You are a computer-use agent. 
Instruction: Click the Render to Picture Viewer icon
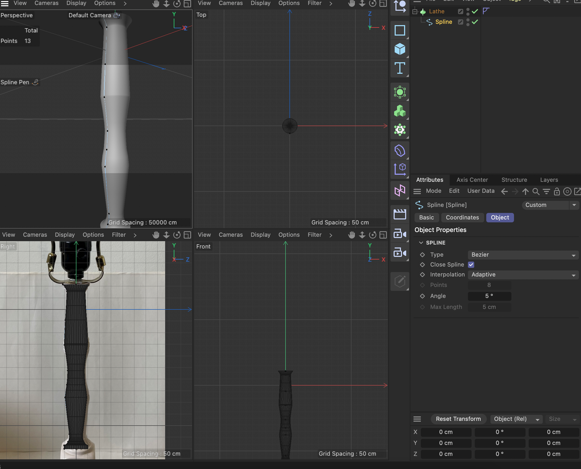(400, 253)
